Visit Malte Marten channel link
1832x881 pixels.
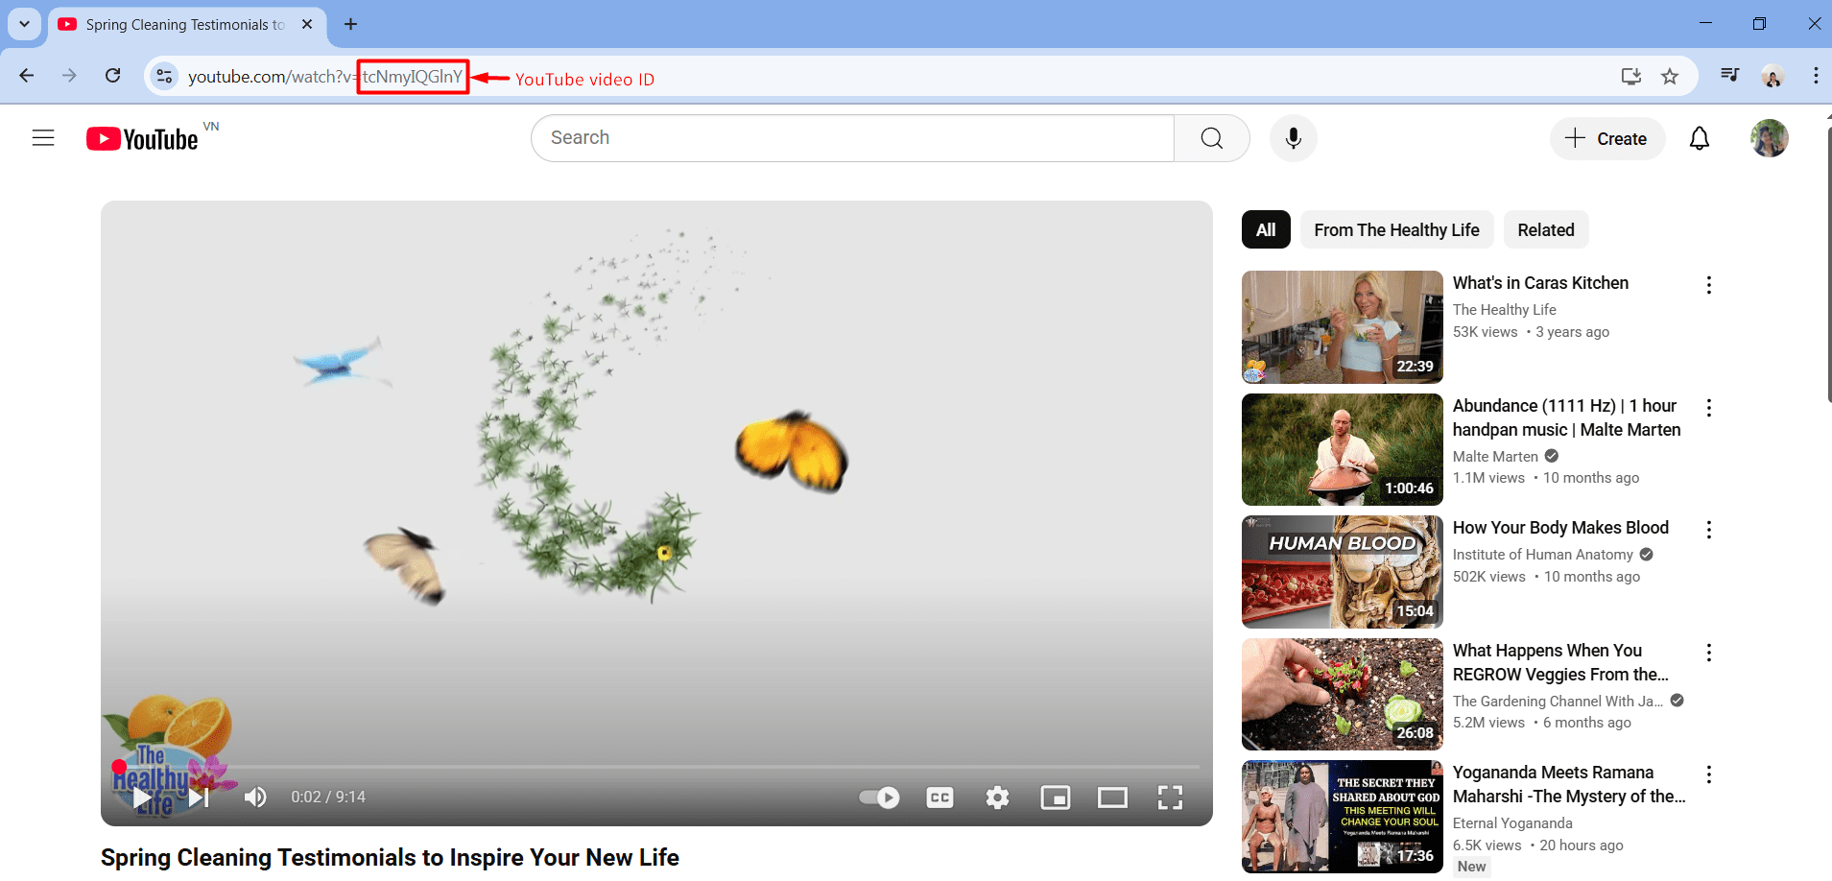click(1495, 457)
